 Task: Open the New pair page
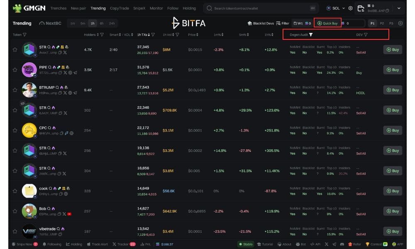[78, 8]
